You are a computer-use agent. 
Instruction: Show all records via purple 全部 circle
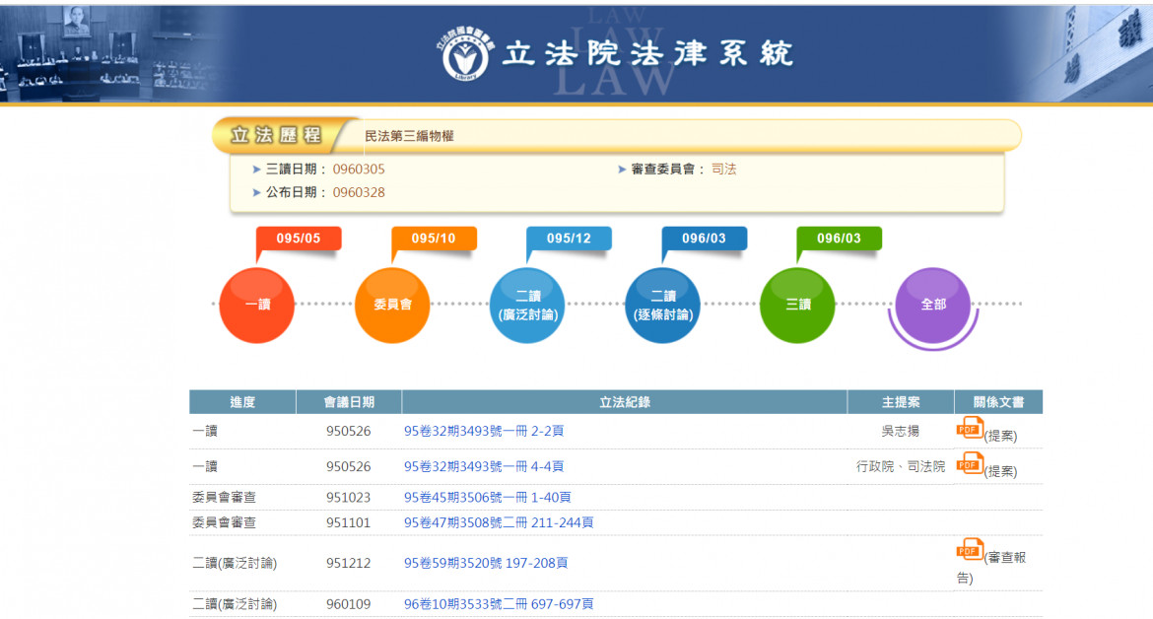tap(932, 305)
